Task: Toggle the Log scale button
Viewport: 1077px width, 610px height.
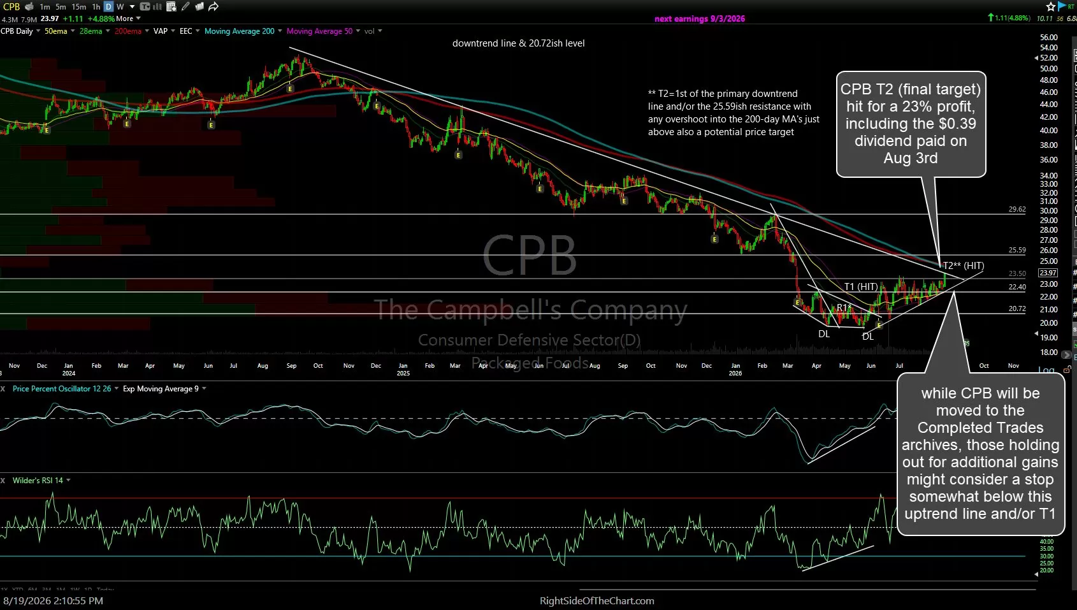Action: coord(1046,370)
